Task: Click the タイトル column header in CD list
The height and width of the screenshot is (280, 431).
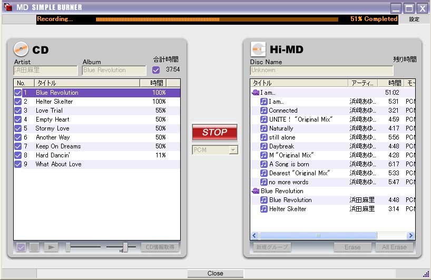Action: 87,83
